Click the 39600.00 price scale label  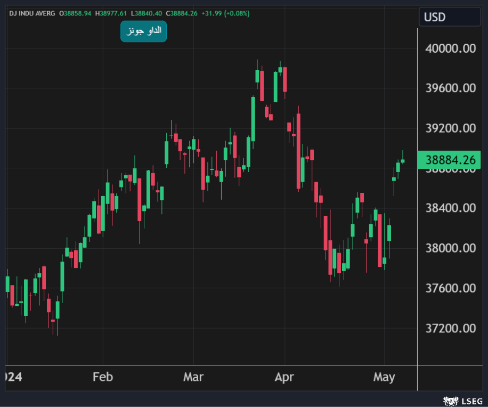(451, 88)
